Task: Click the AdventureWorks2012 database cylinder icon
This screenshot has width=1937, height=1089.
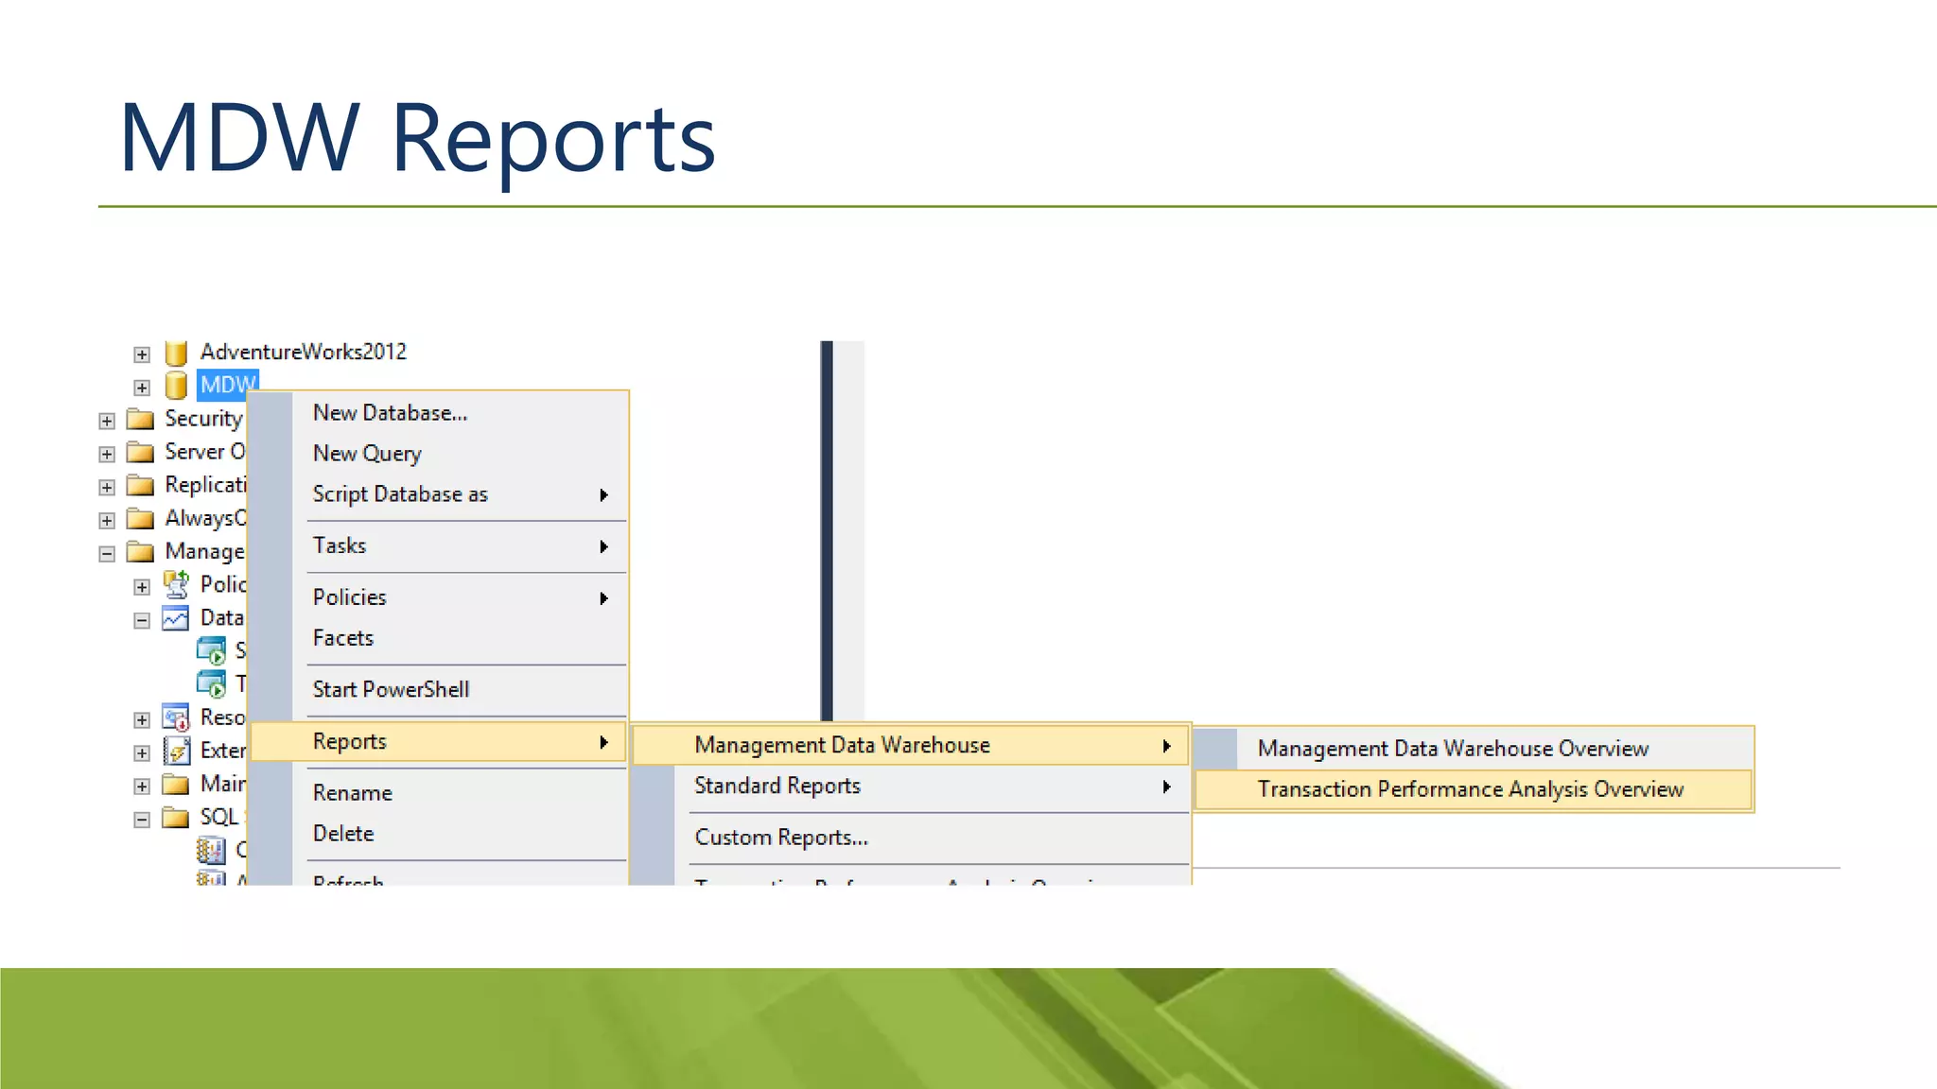Action: click(176, 353)
